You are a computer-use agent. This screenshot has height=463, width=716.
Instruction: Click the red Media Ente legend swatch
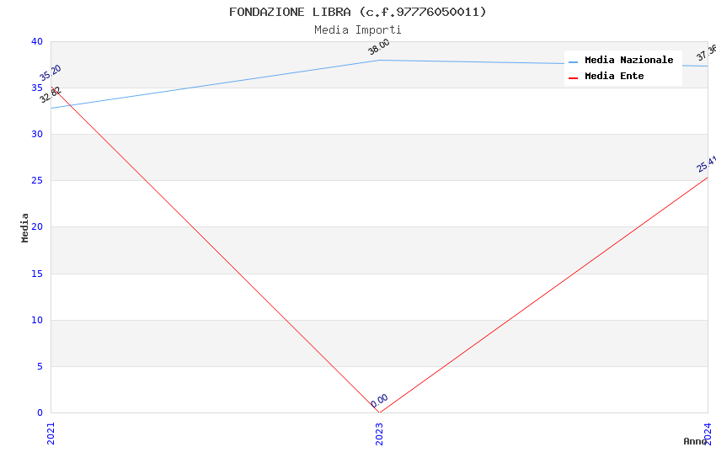coord(573,77)
